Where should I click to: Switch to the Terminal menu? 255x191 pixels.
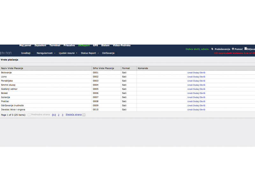coord(55,46)
